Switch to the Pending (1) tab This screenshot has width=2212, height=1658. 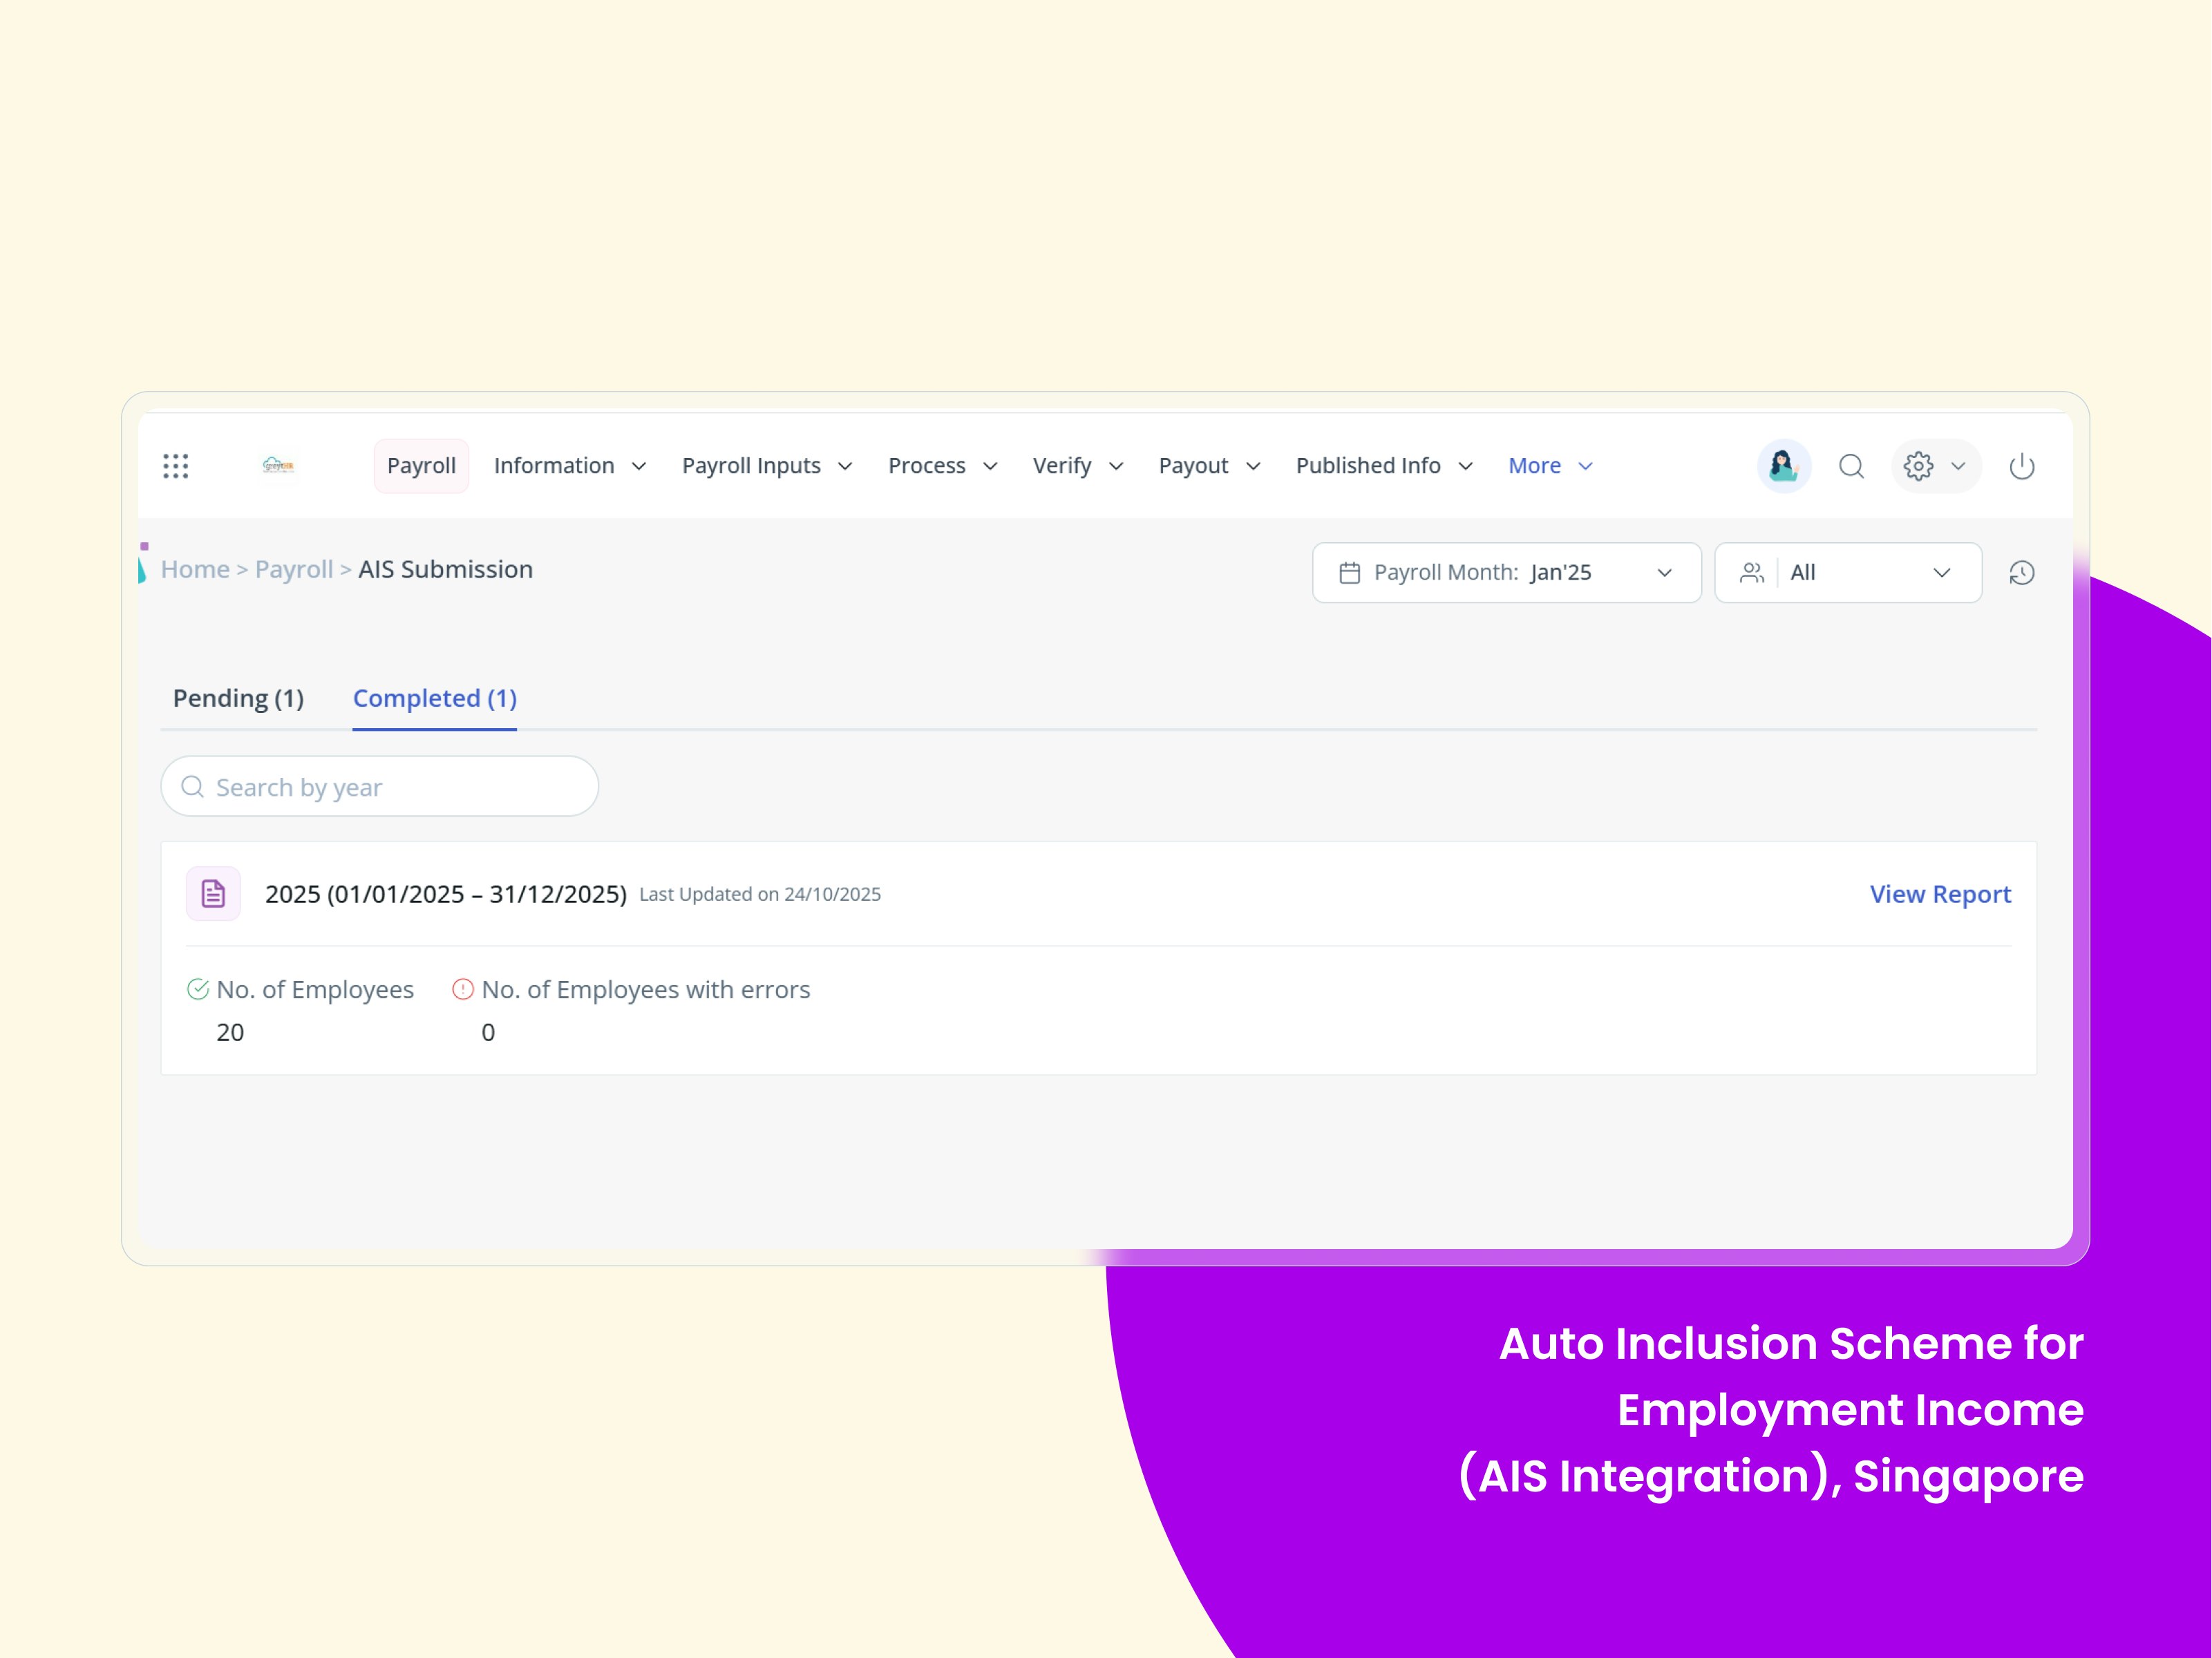pos(238,698)
